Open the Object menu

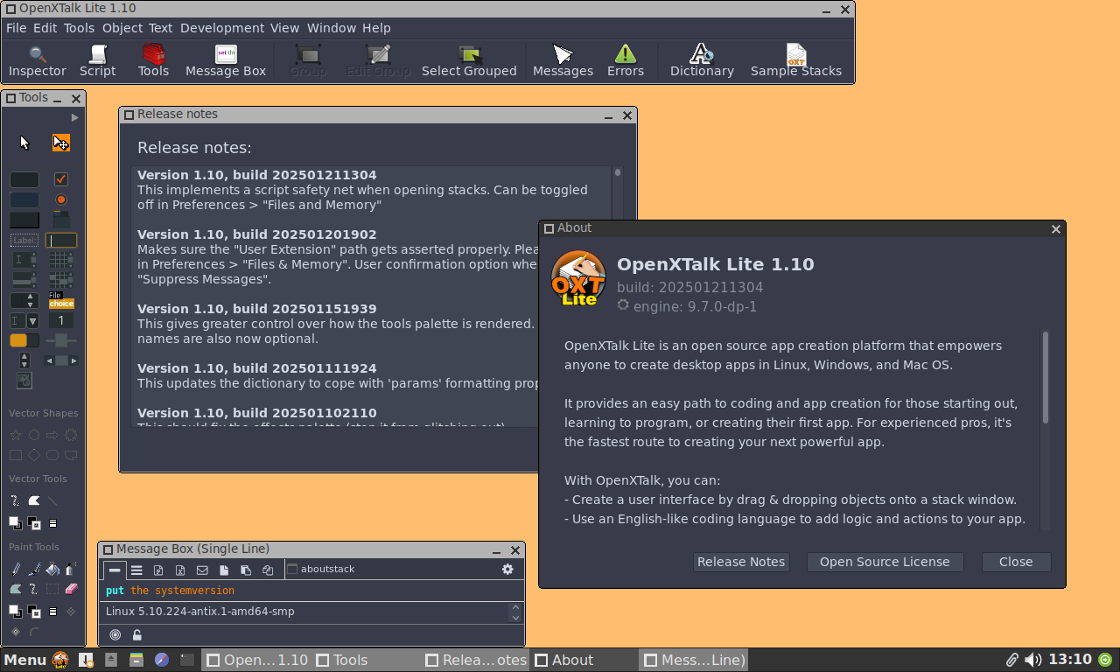click(122, 28)
